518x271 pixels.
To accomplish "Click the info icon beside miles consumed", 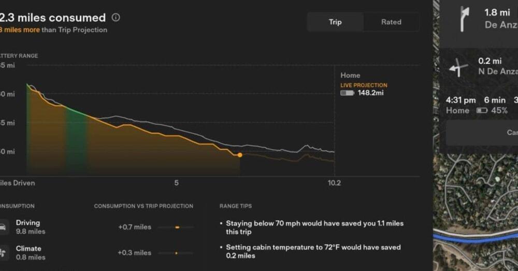I will (x=116, y=18).
